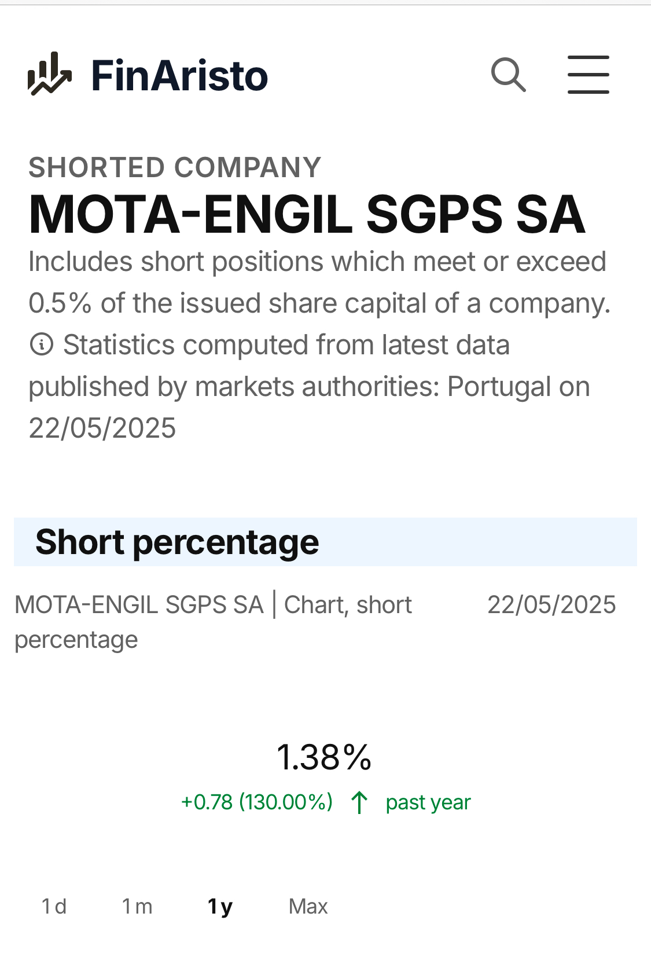This screenshot has height=968, width=651.
Task: Click the SHORTED COMPANY label
Action: (x=175, y=168)
